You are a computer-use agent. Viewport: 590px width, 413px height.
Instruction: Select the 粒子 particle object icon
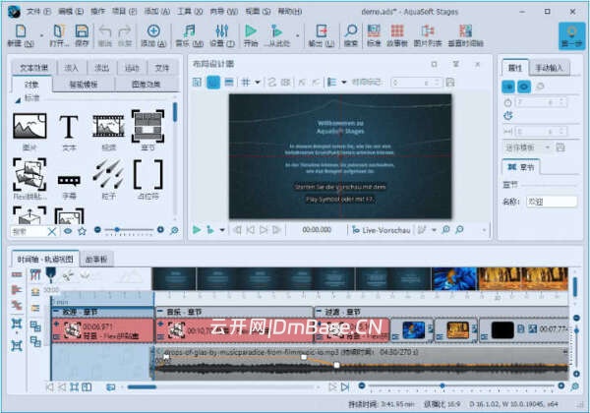[x=109, y=179]
